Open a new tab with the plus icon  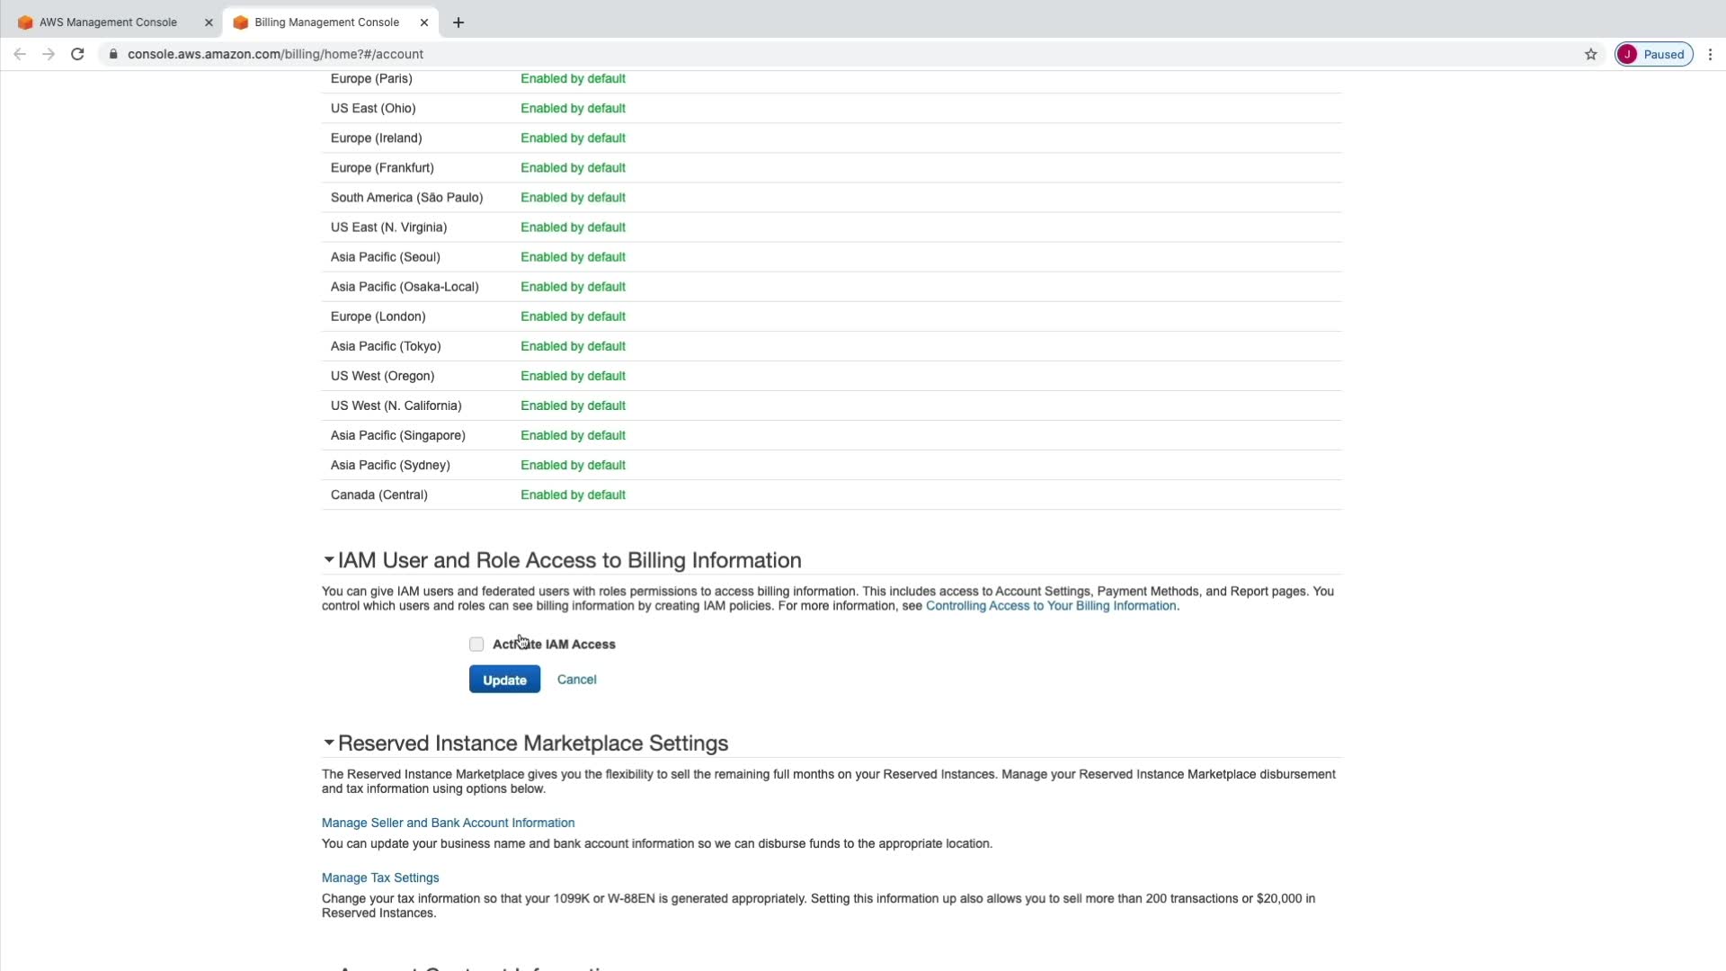(458, 22)
